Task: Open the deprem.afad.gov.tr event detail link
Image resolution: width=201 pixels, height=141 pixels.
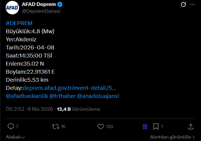Action: [x=69, y=88]
